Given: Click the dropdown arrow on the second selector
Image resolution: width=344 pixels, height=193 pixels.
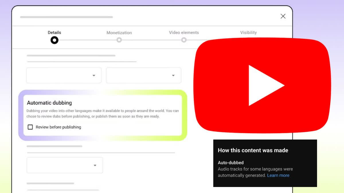Looking at the screenshot, I should pos(173,75).
